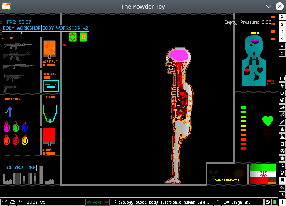Open the window menu chevron in title bar
Viewport: 286px width, 206px height.
[x=268, y=6]
